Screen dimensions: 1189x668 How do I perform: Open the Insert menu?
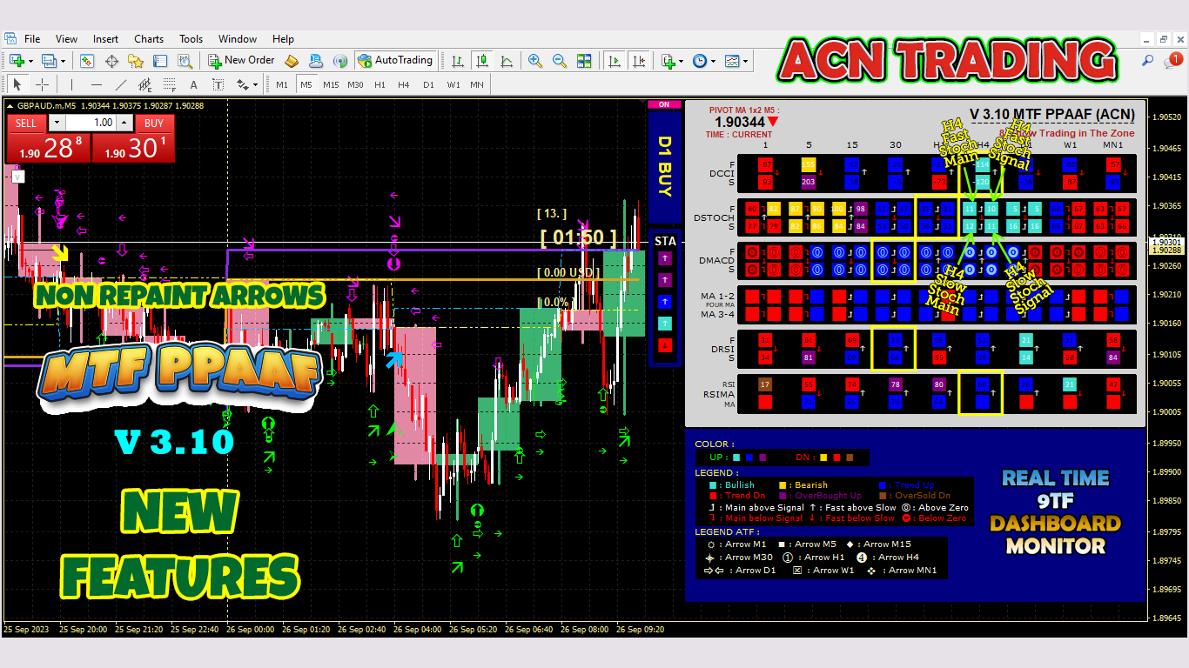(x=106, y=39)
